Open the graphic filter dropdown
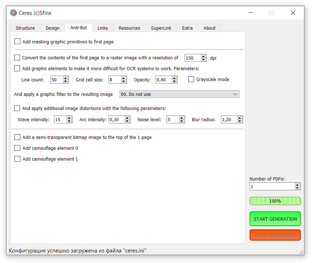The width and height of the screenshot is (312, 263). point(179,94)
